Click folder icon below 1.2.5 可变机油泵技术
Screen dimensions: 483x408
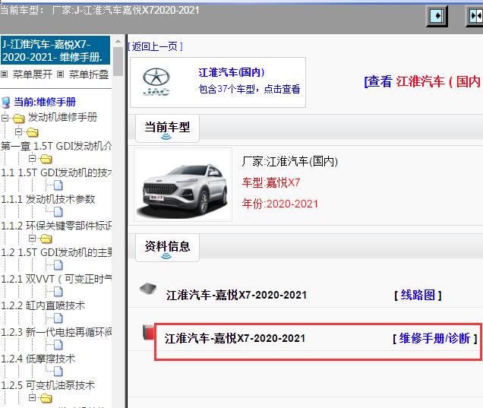pyautogui.click(x=46, y=398)
